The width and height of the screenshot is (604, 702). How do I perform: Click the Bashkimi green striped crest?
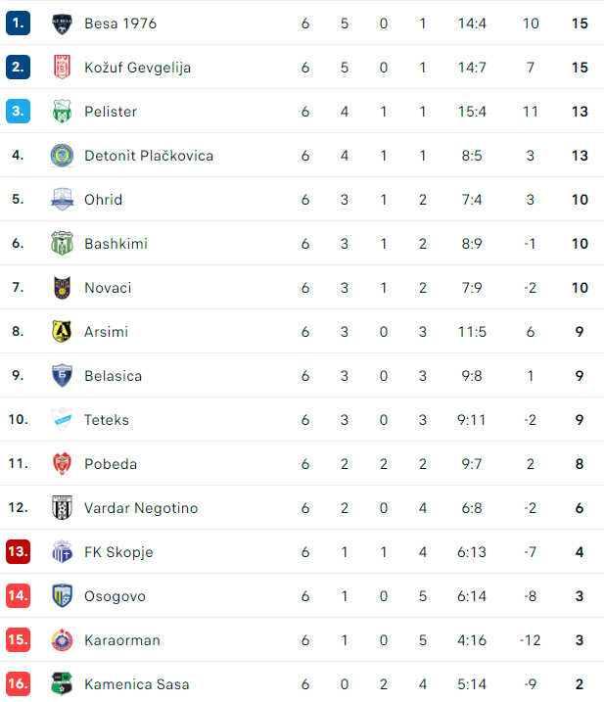(x=62, y=244)
